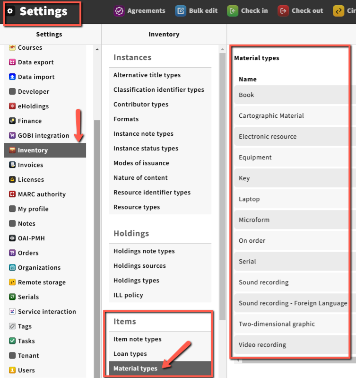The width and height of the screenshot is (356, 378).
Task: Click the eHoldings icon in settings list
Action: tap(12, 106)
